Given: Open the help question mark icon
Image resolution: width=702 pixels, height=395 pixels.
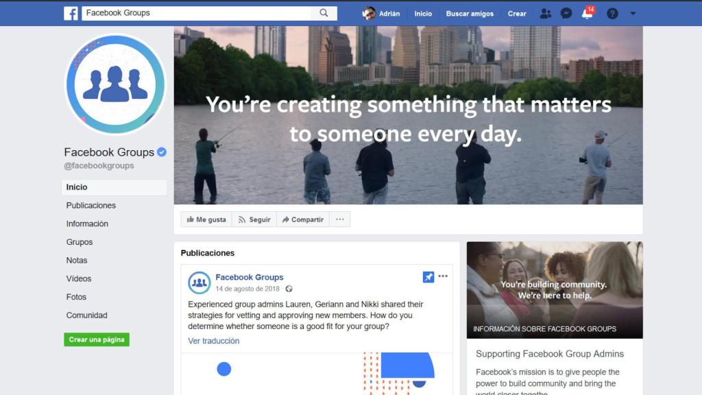Looking at the screenshot, I should 612,14.
